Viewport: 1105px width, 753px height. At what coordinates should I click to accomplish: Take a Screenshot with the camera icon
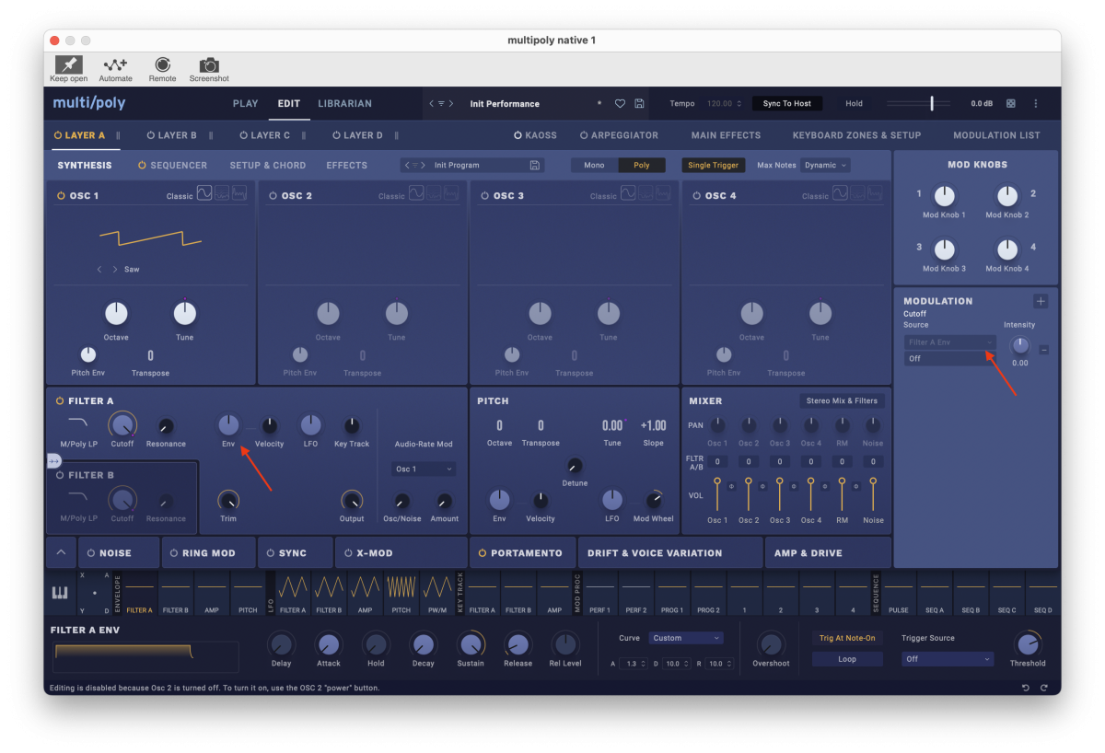[209, 64]
